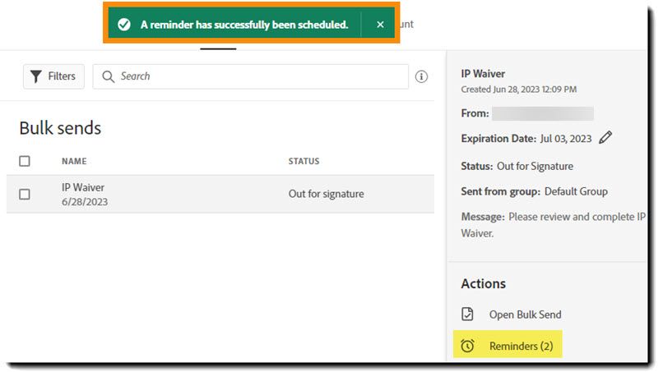Click the green success checkmark icon
Image resolution: width=658 pixels, height=372 pixels.
click(124, 25)
